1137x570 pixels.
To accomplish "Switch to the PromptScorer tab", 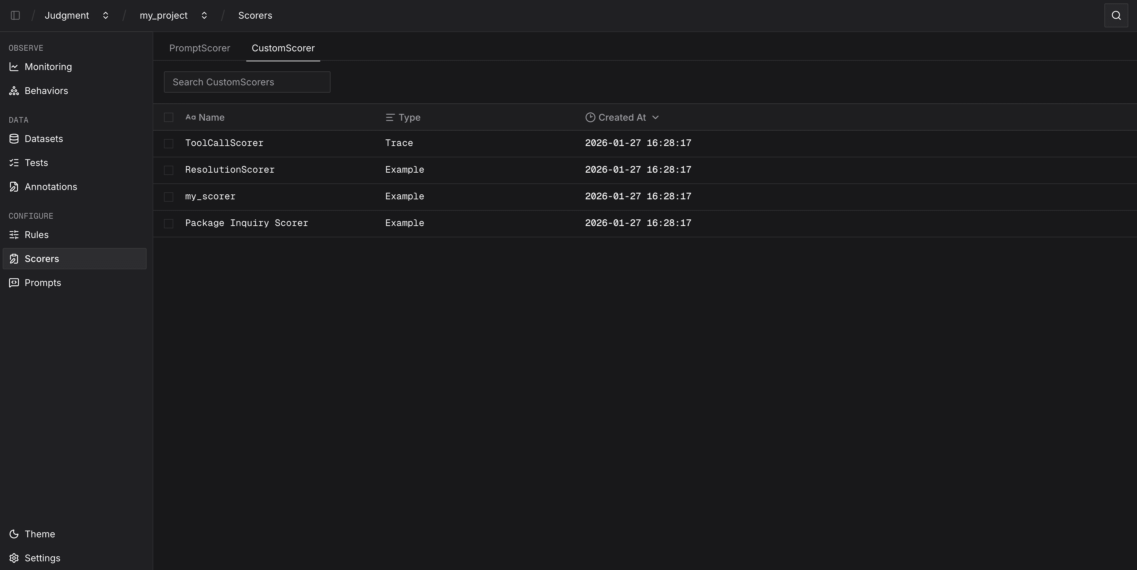I will pos(200,48).
